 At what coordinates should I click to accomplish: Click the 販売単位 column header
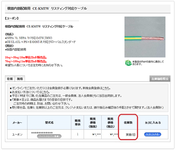(x=78, y=123)
